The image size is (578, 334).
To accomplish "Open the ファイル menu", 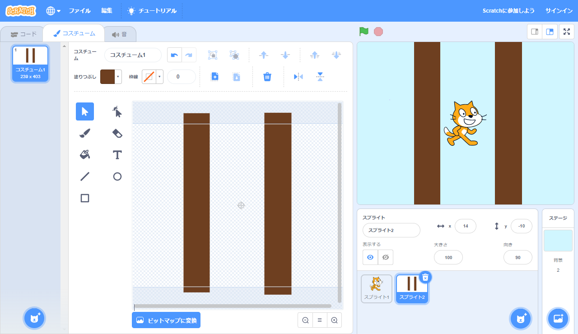I will (79, 11).
